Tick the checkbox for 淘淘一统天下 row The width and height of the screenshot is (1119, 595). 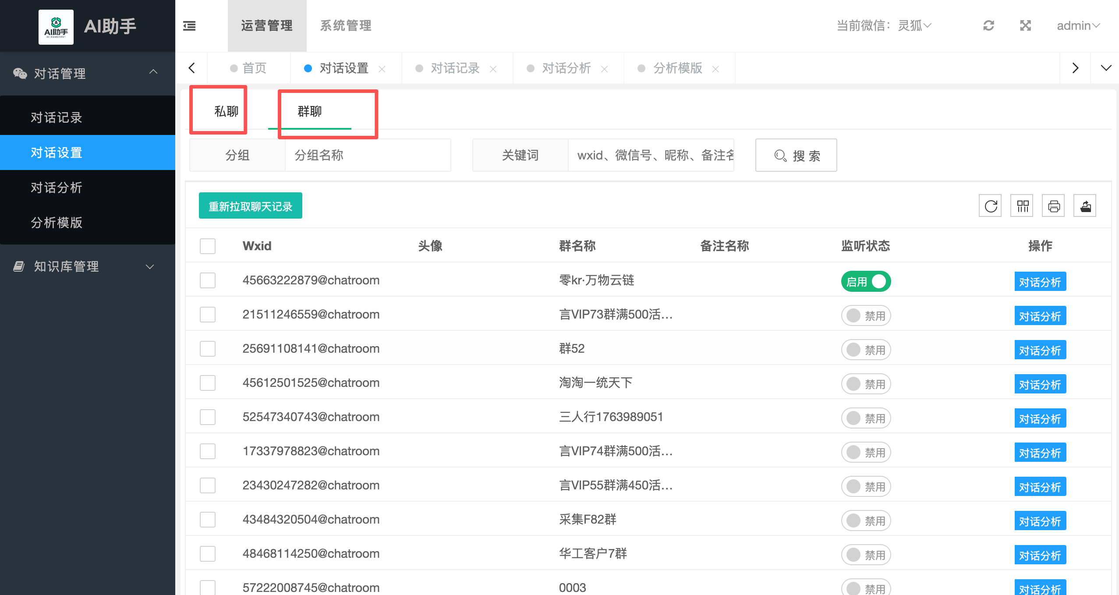(208, 383)
